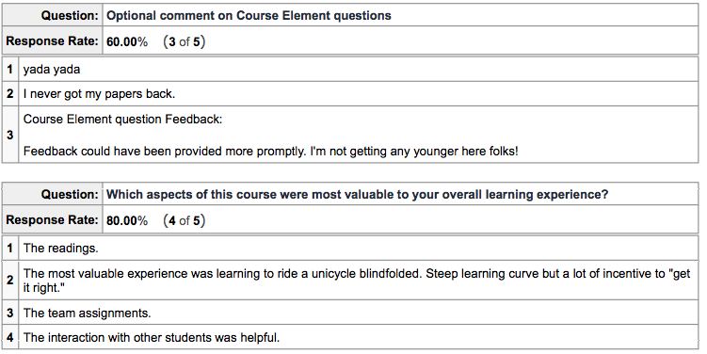
Task: Click the 'Which aspects of this course' question heading
Action: (357, 194)
